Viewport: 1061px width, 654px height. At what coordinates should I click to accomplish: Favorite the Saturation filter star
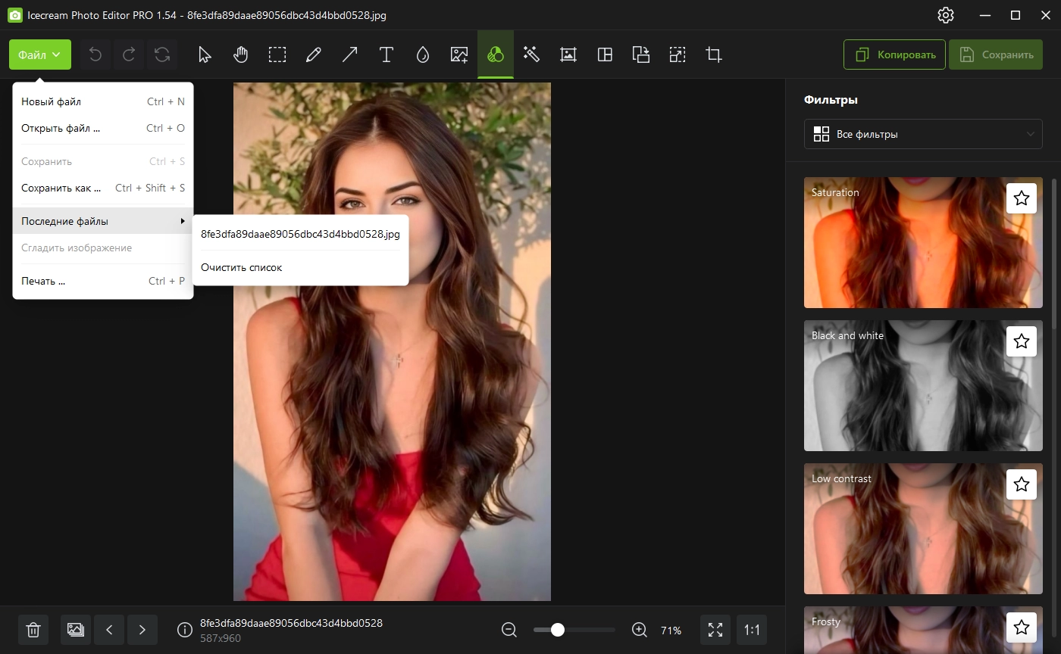click(x=1021, y=198)
